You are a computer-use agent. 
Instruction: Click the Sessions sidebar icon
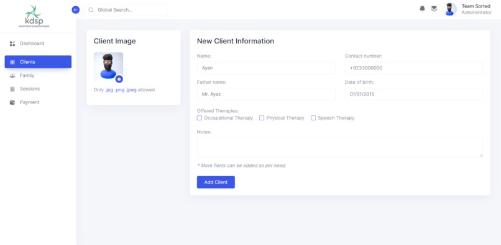pos(12,89)
